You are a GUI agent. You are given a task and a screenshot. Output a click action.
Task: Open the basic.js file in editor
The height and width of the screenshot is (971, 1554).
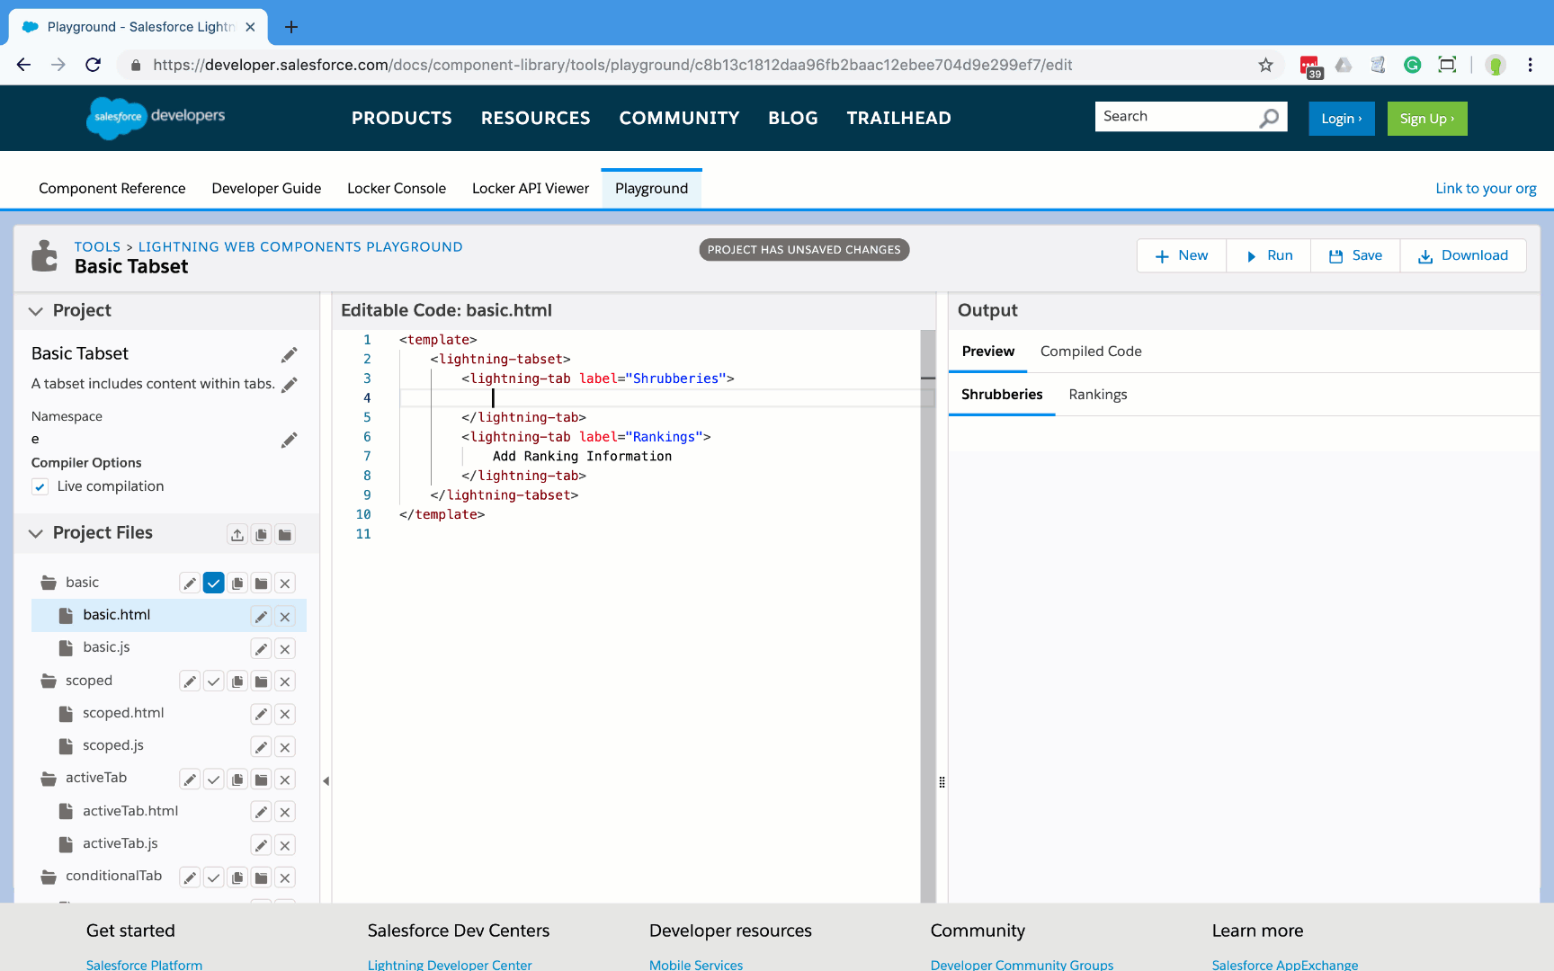(106, 647)
